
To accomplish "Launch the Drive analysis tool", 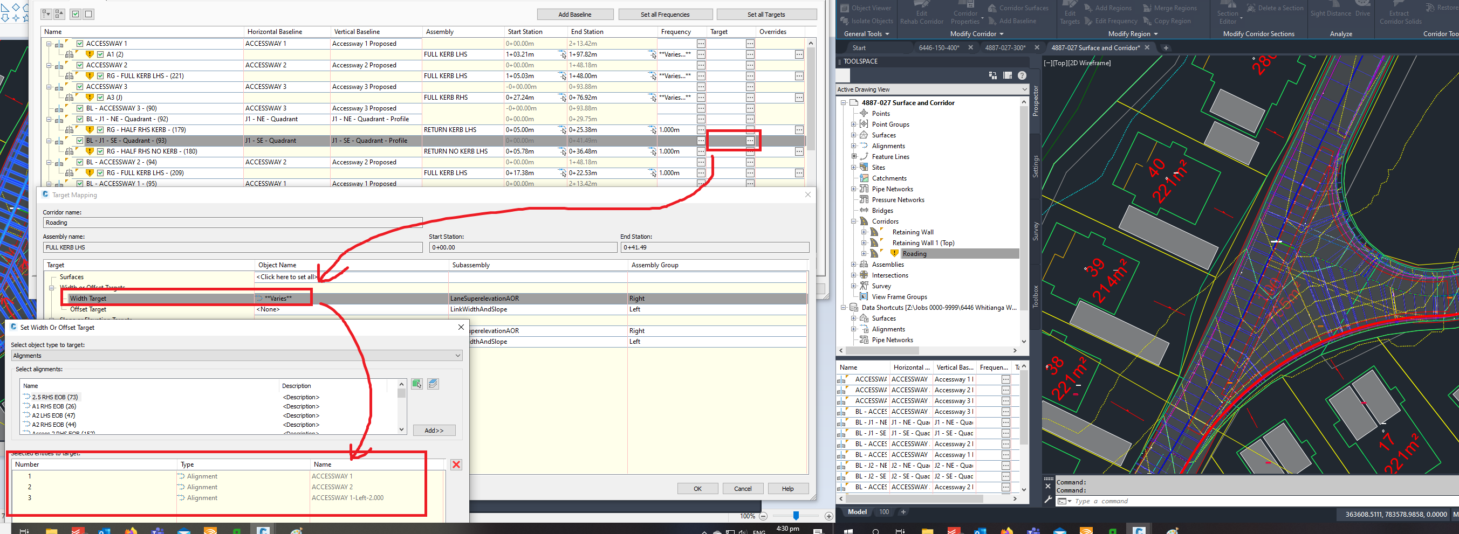I will coord(1362,12).
